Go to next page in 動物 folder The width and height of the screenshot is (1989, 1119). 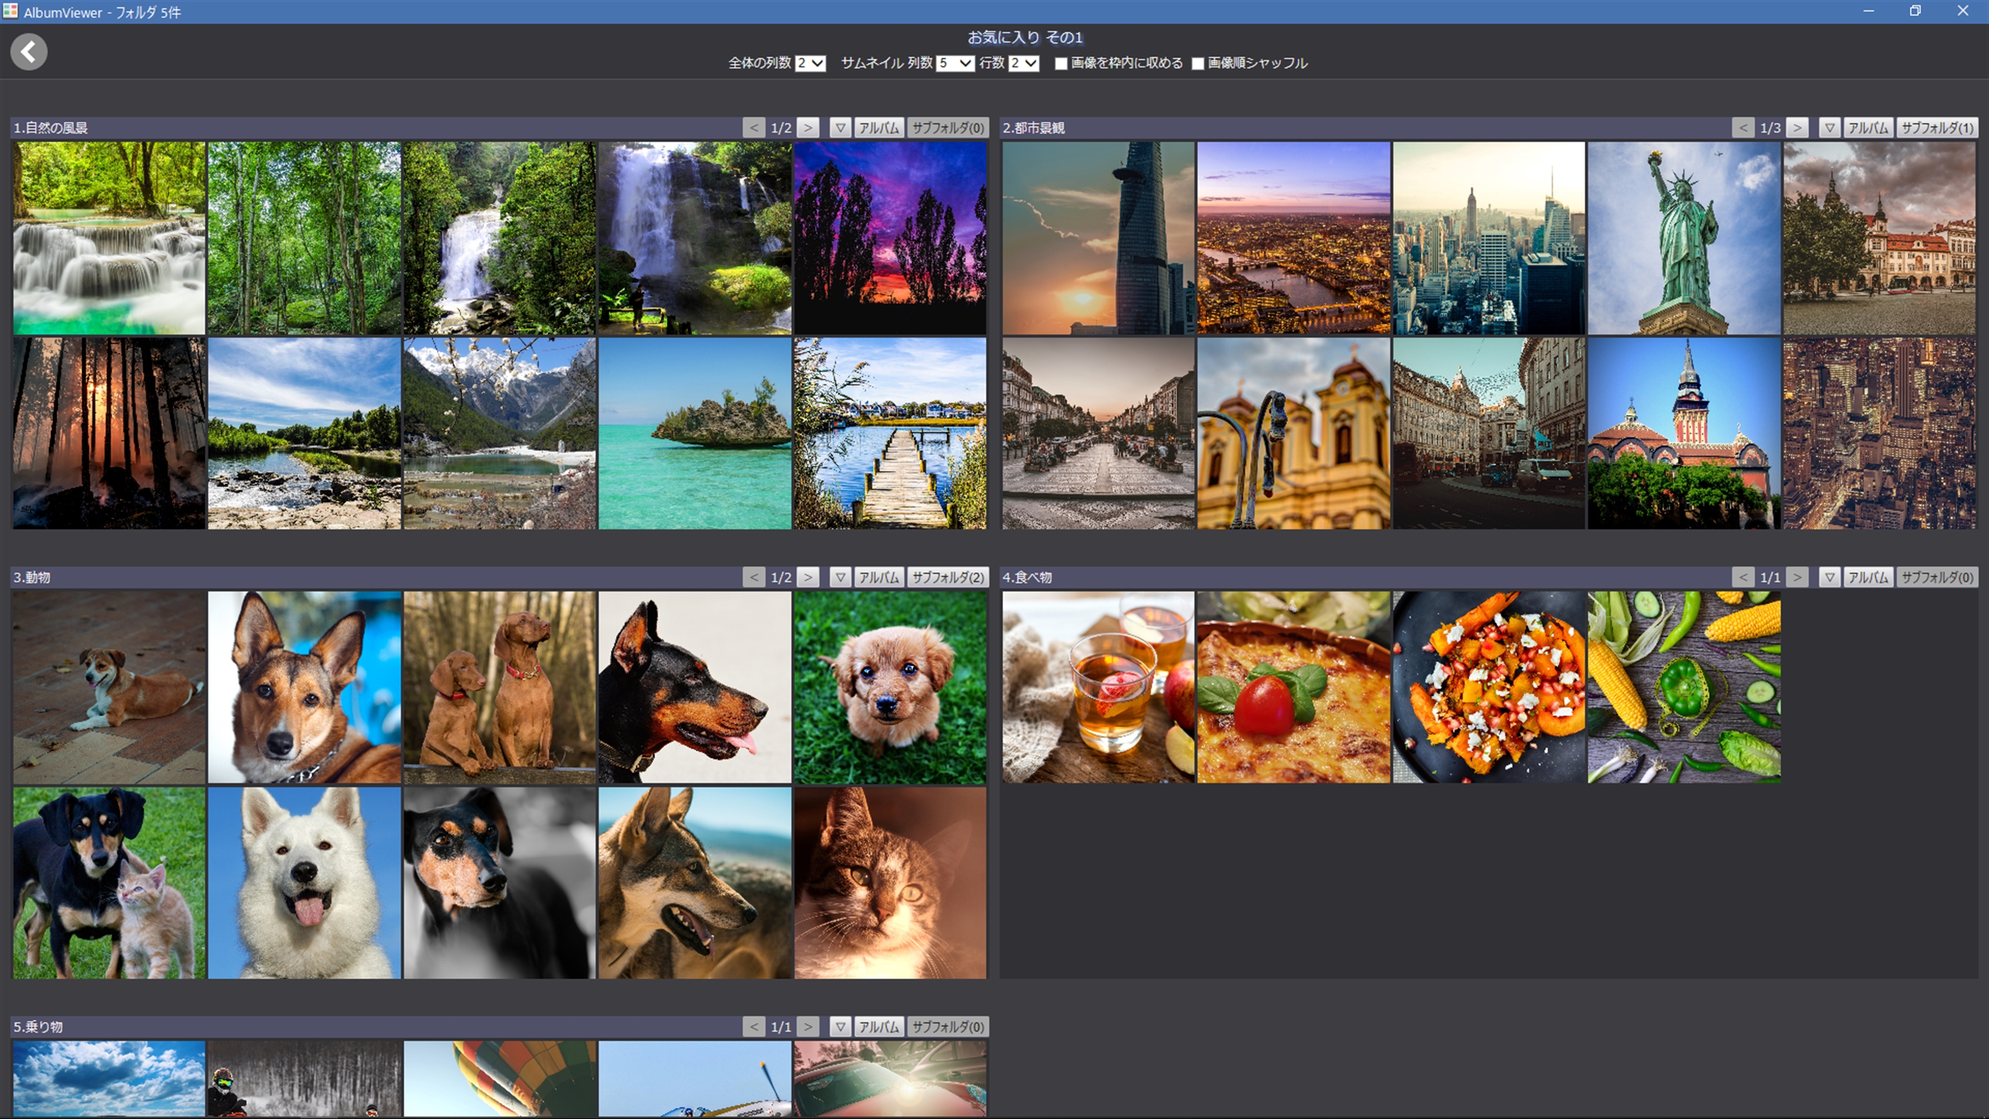click(808, 577)
